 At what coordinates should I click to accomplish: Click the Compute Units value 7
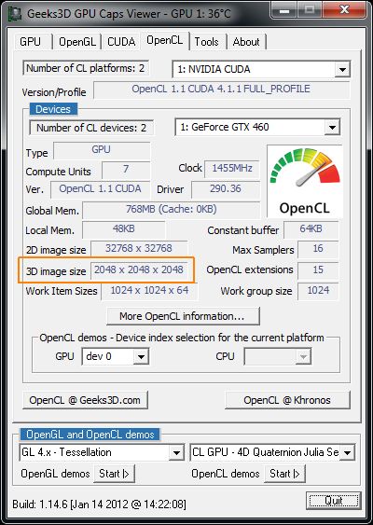pyautogui.click(x=126, y=170)
